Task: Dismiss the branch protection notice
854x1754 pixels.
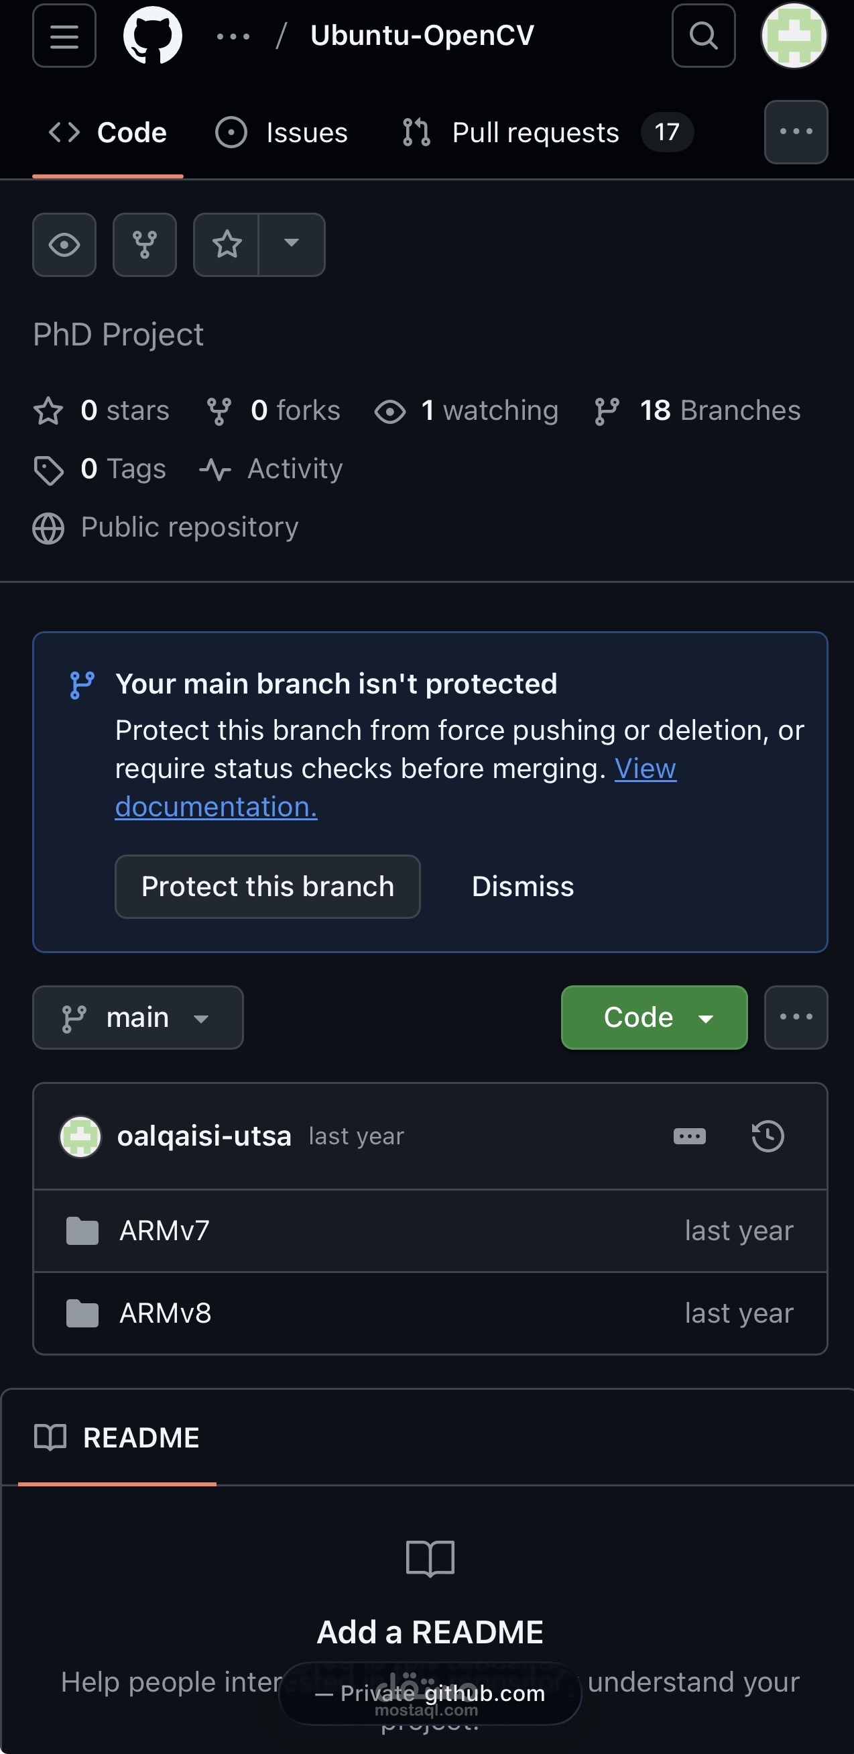Action: [522, 887]
